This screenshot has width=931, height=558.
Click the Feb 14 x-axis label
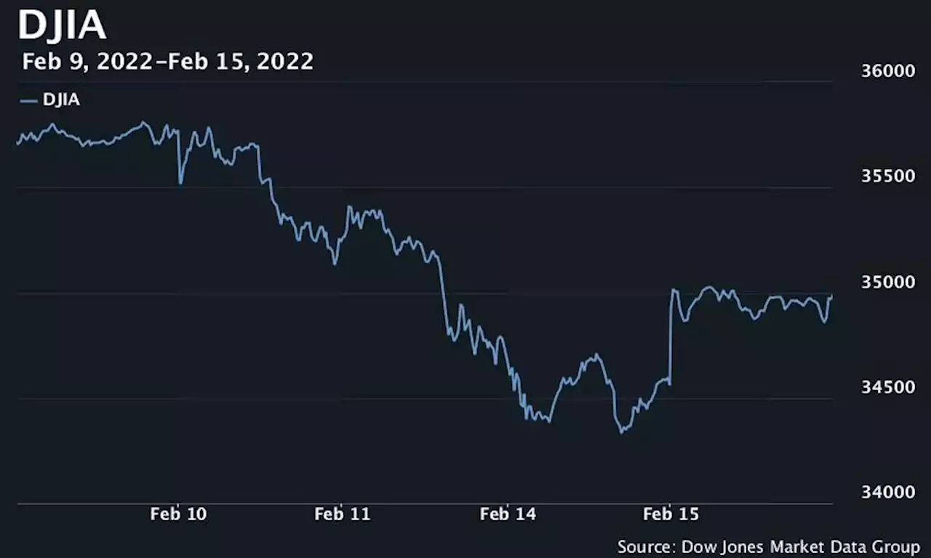tap(508, 514)
